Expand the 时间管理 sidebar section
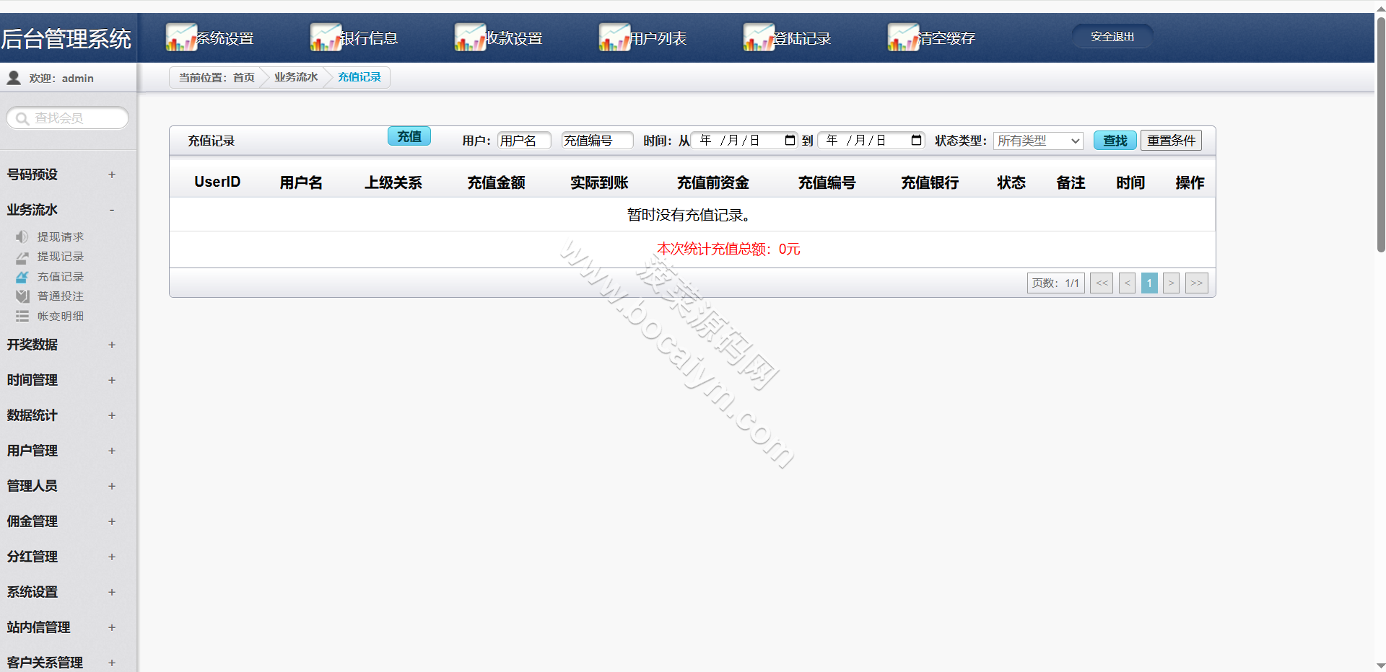Viewport: 1386px width, 672px height. click(x=112, y=380)
